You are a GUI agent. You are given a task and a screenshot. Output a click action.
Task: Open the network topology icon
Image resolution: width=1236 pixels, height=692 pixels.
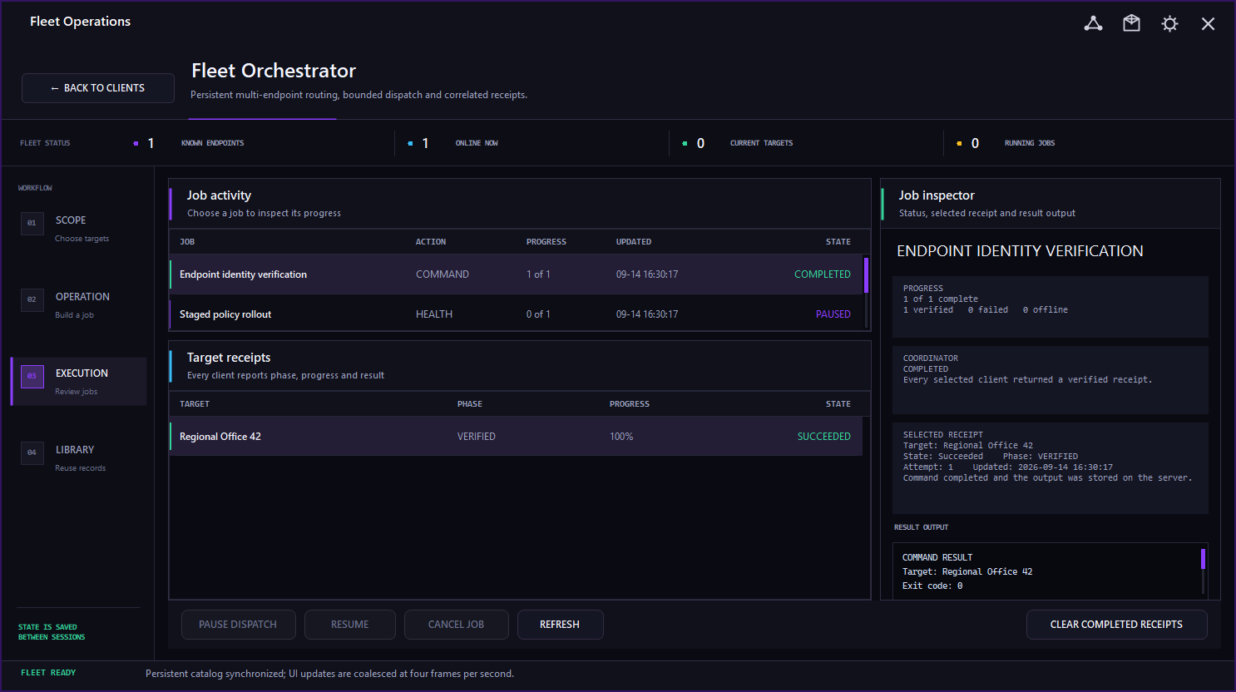[x=1093, y=23]
